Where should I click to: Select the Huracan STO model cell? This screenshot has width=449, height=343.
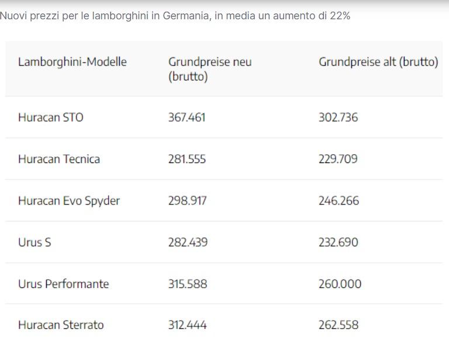point(51,117)
